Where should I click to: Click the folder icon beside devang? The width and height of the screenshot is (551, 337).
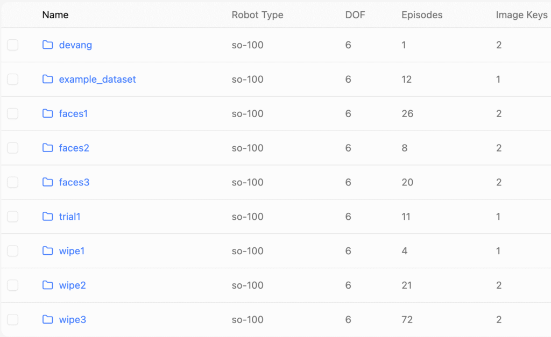[x=48, y=45]
